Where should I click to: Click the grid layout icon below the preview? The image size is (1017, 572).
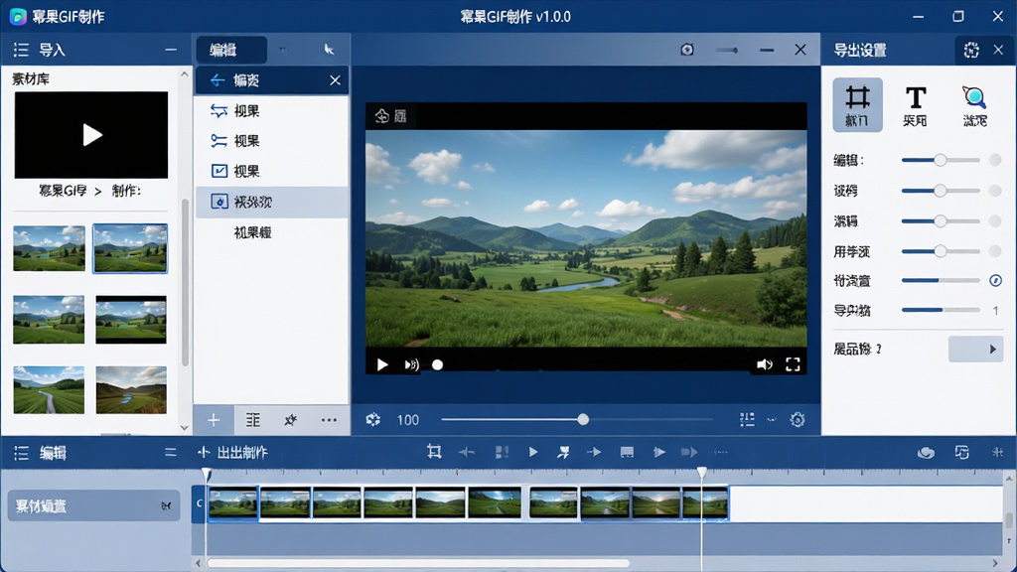pos(747,420)
